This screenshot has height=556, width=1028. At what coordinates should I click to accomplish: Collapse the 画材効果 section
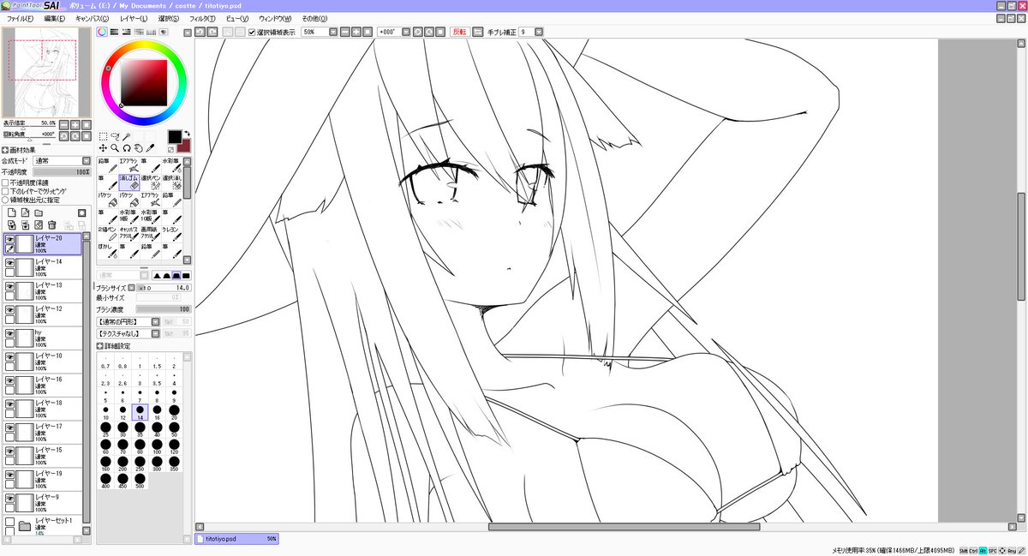click(x=5, y=149)
